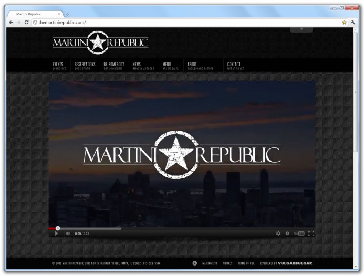
Task: Click the page scrollbar up arrow
Action: [356, 30]
